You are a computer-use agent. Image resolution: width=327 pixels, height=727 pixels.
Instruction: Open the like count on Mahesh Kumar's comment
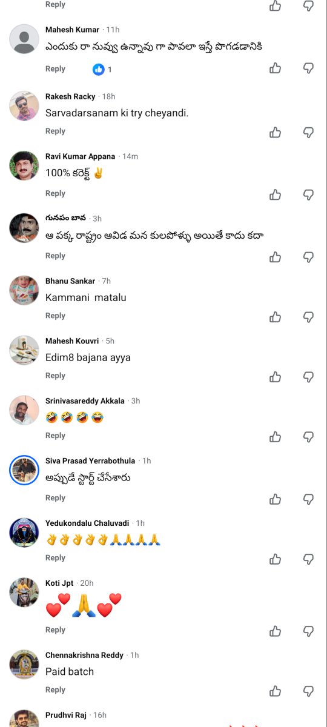[102, 70]
